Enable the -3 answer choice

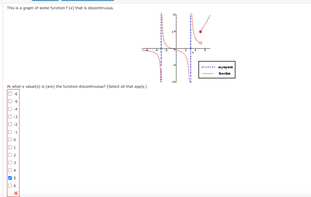point(9,116)
